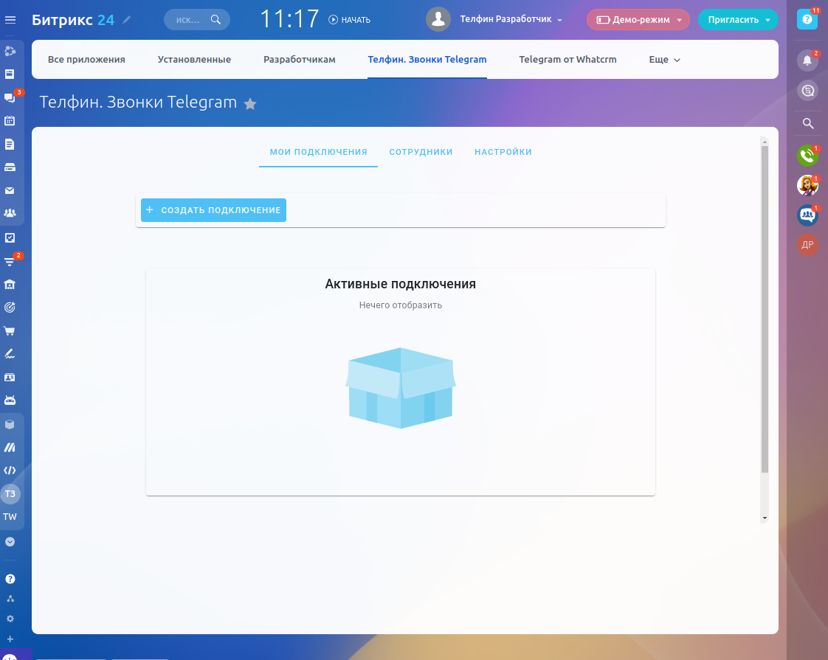Open the chat search bubble icon in right panel
This screenshot has width=828, height=660.
807,91
